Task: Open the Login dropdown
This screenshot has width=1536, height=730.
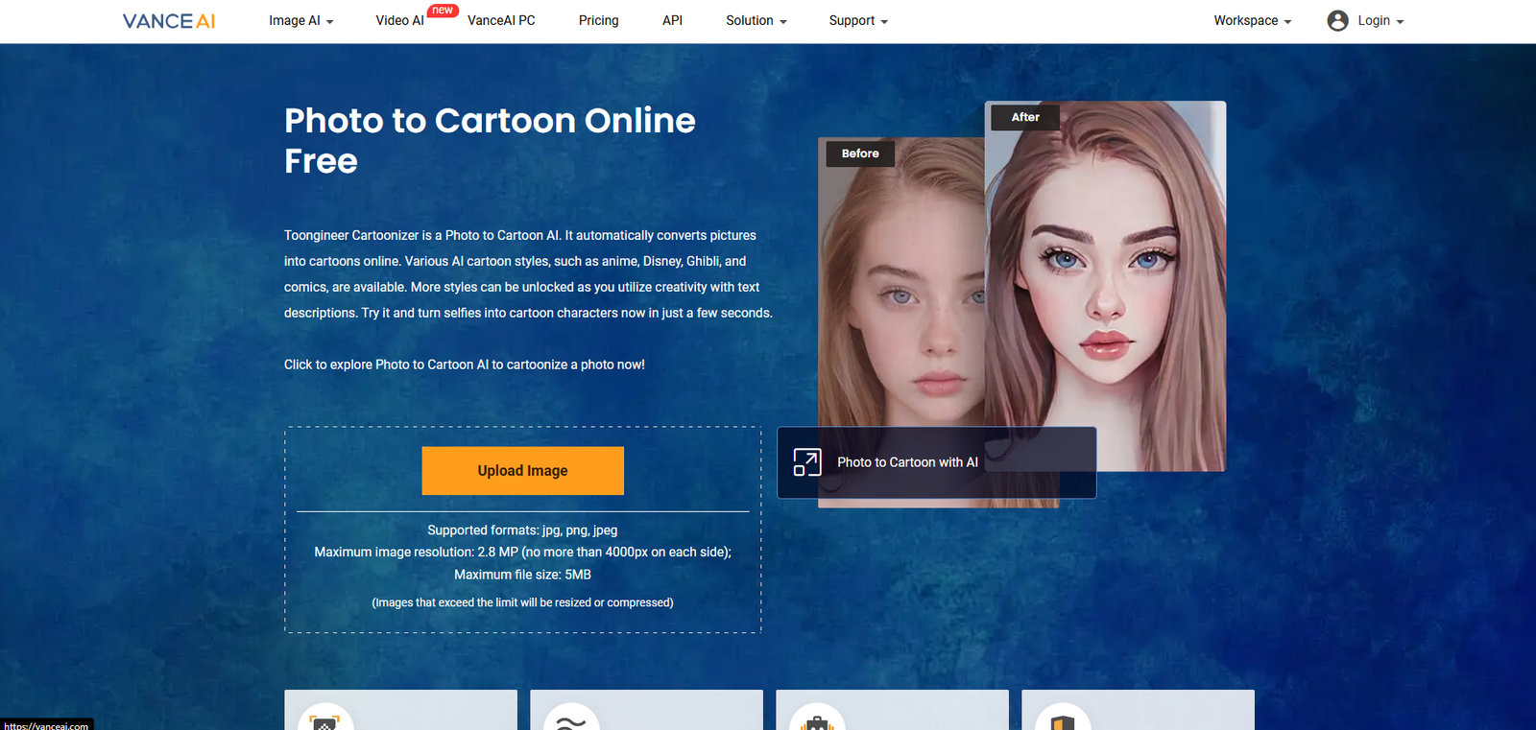Action: (1380, 21)
